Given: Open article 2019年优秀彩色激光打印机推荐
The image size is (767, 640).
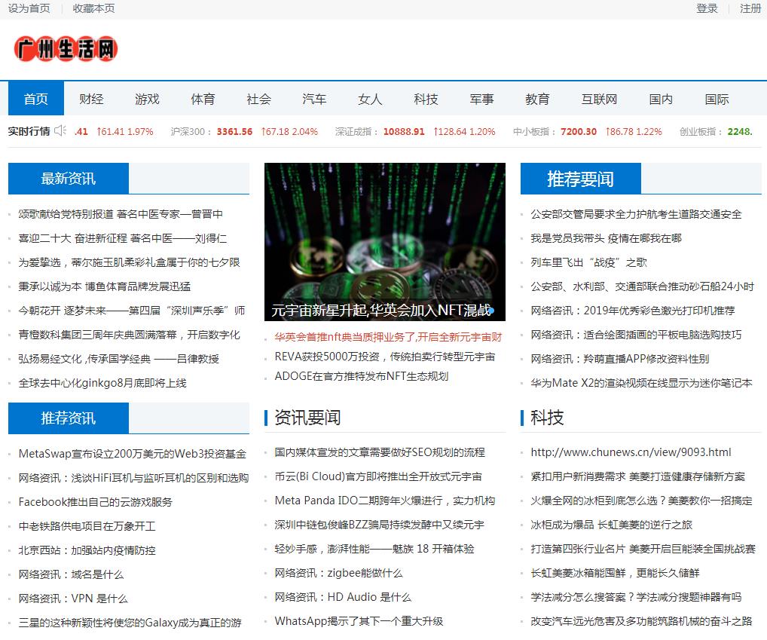Looking at the screenshot, I should pyautogui.click(x=633, y=311).
